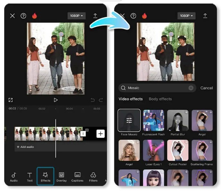Tap download arrow on Laser Eyes 1
The image size is (221, 191).
coord(162,142)
